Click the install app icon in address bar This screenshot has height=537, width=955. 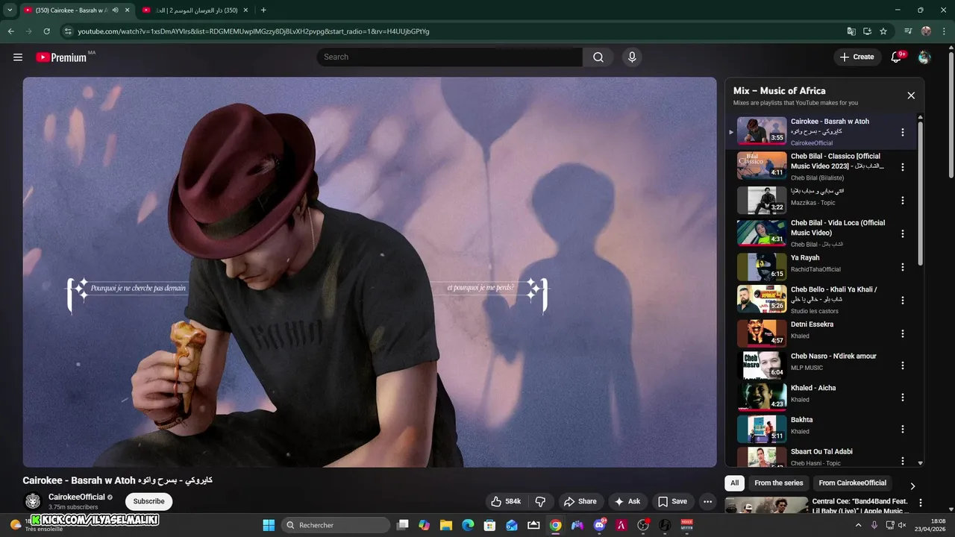pyautogui.click(x=867, y=31)
